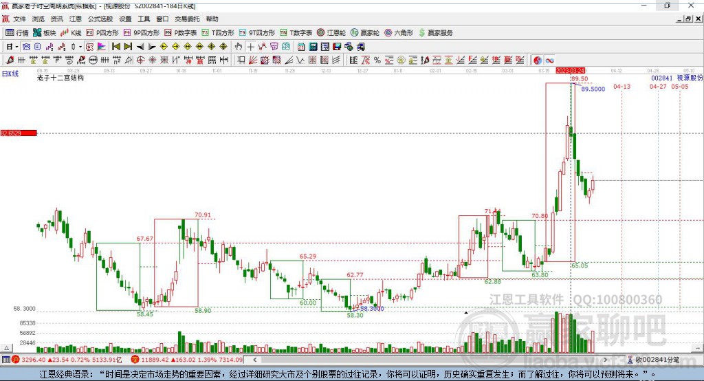Open the calculator icon in the toolbar
Viewport: 704px width, 381px height.
313,47
